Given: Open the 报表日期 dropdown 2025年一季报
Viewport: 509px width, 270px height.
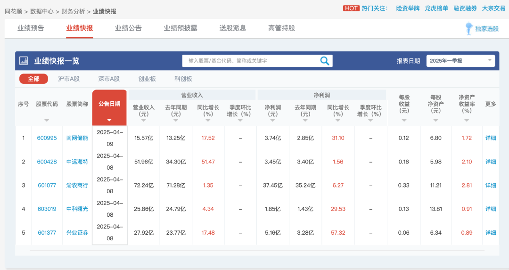Looking at the screenshot, I should pyautogui.click(x=460, y=61).
